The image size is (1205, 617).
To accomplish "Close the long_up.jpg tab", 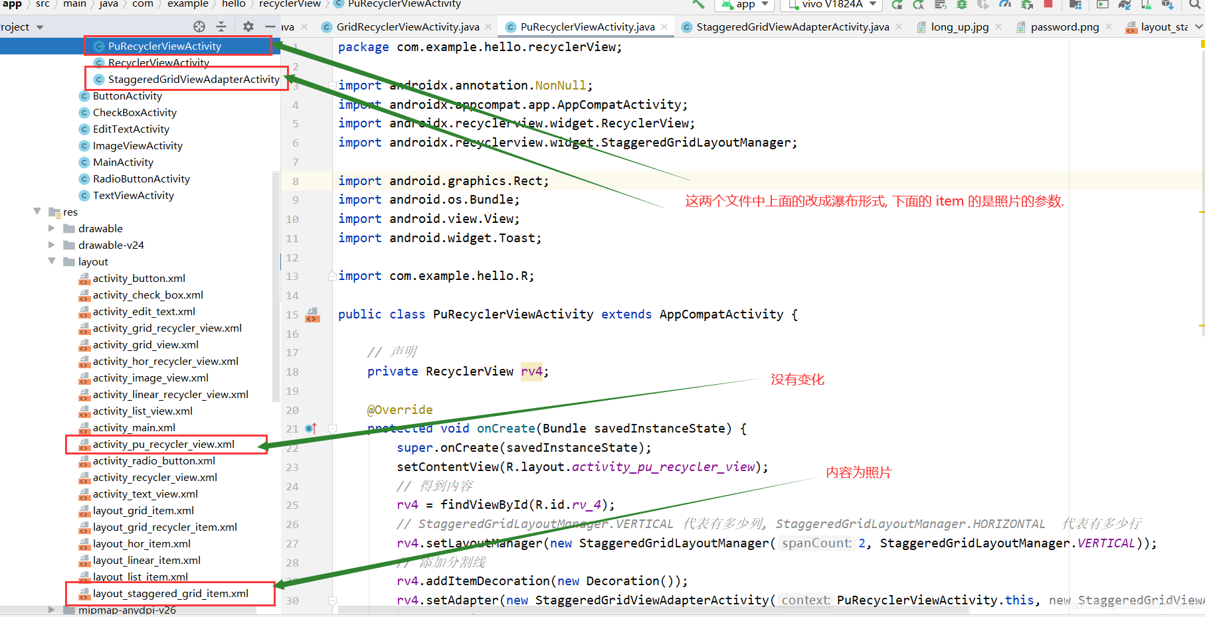I will click(x=998, y=27).
